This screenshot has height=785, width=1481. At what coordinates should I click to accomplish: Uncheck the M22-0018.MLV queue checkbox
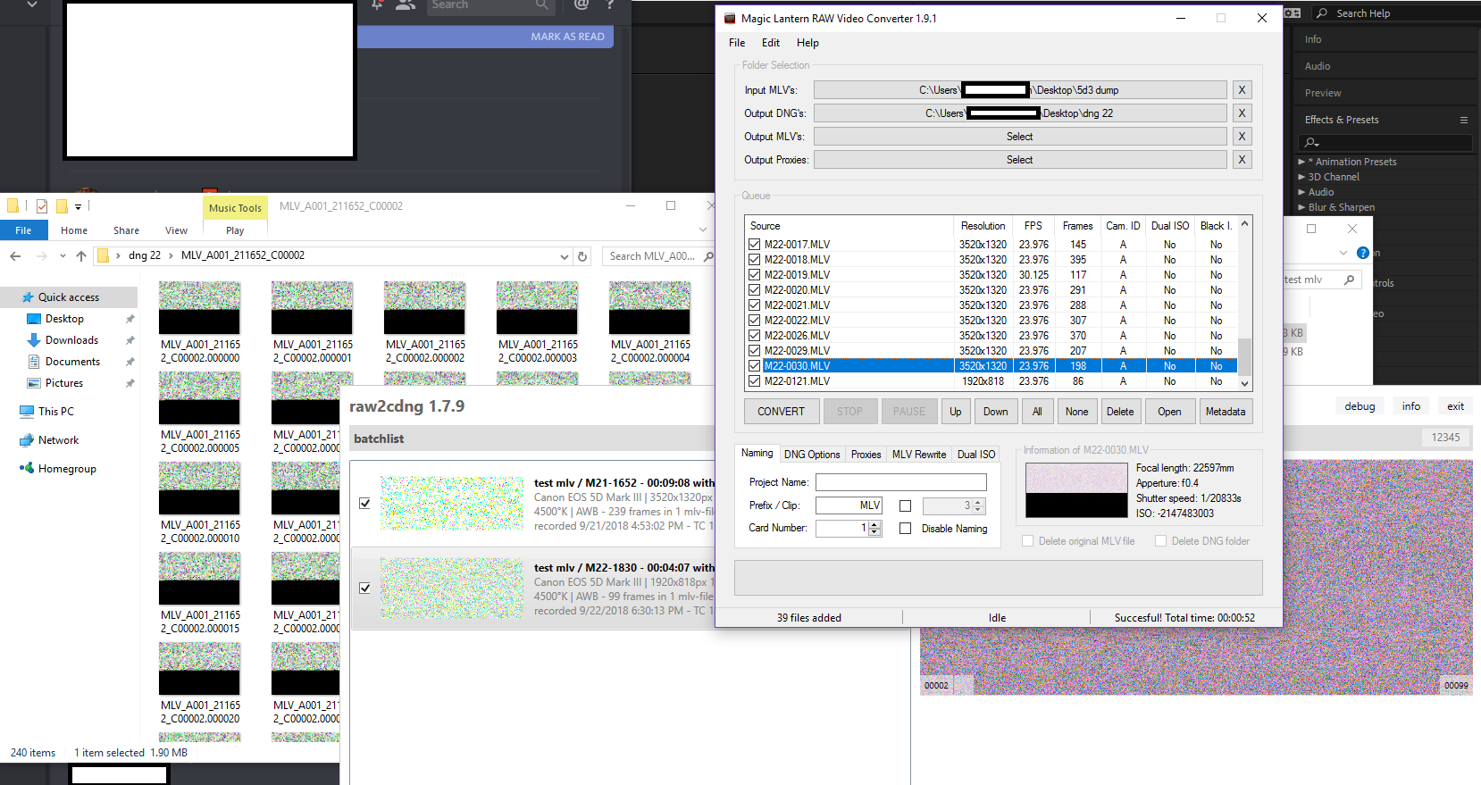(755, 260)
